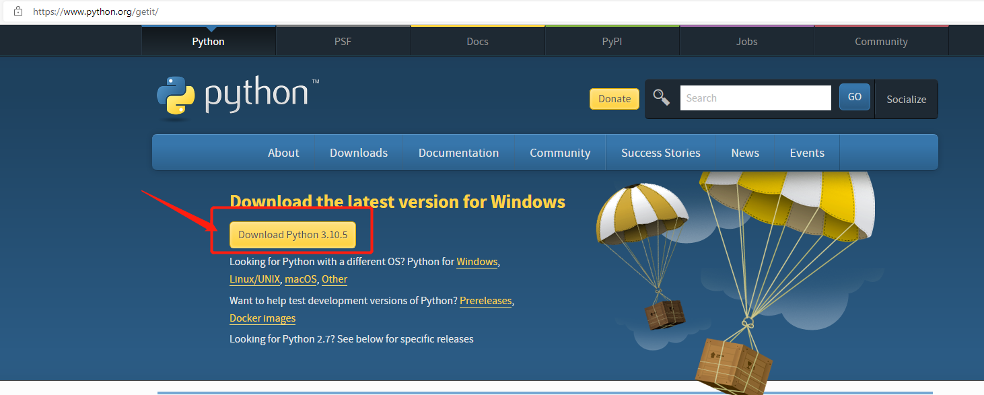Open the Jobs top tab
984x395 pixels.
(747, 41)
